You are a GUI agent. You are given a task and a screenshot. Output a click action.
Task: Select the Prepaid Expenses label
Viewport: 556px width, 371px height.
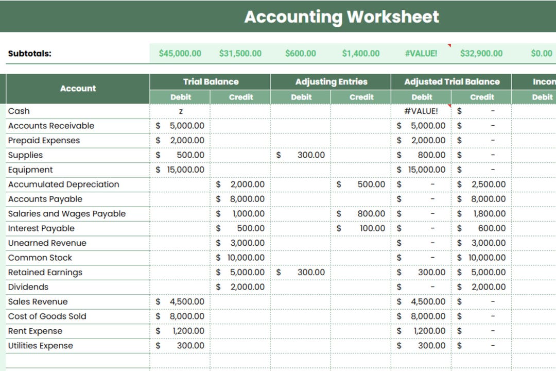(44, 141)
